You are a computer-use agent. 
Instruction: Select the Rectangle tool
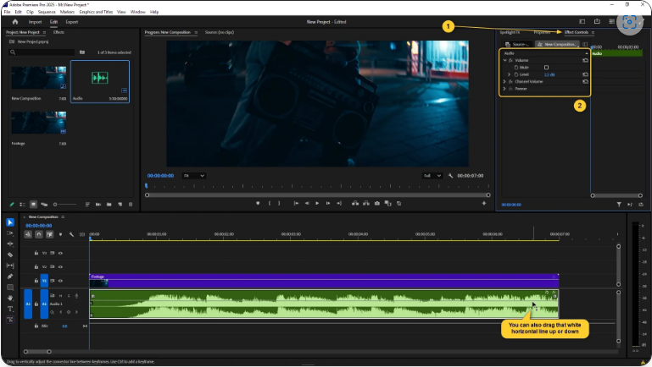10,288
